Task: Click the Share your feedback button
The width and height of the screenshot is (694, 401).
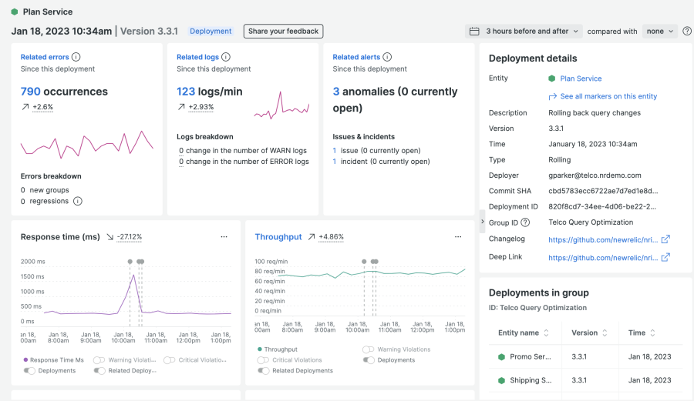Action: [x=283, y=32]
